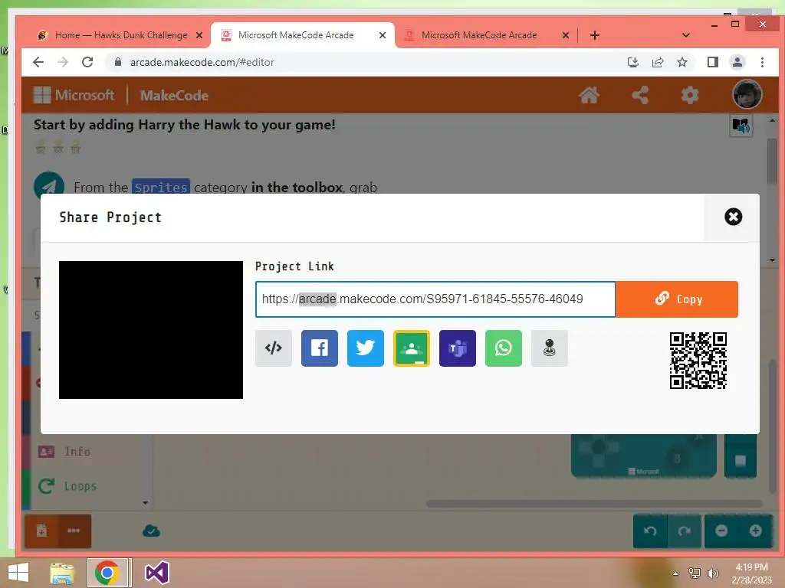This screenshot has width=785, height=588.
Task: Show hidden system tray icons
Action: coord(675,573)
